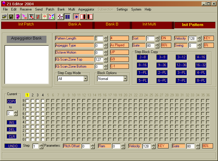Click the COPY button

coord(11,101)
